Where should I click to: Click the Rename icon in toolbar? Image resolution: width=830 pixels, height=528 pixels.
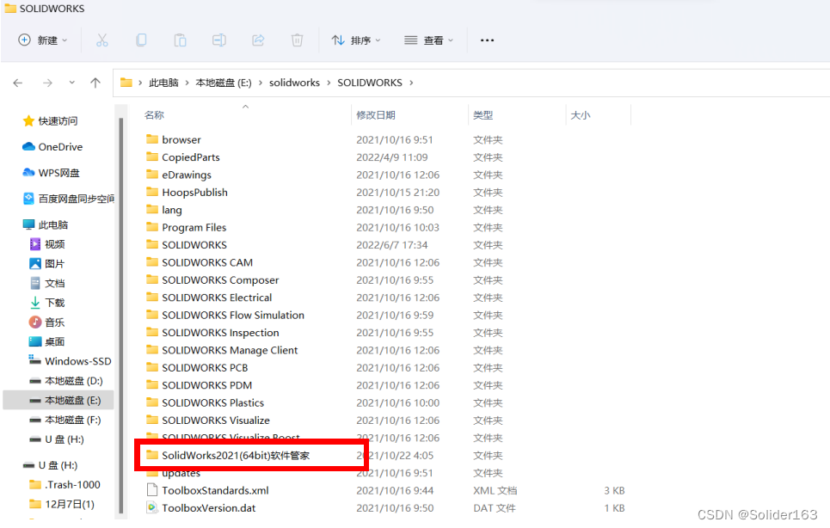219,40
